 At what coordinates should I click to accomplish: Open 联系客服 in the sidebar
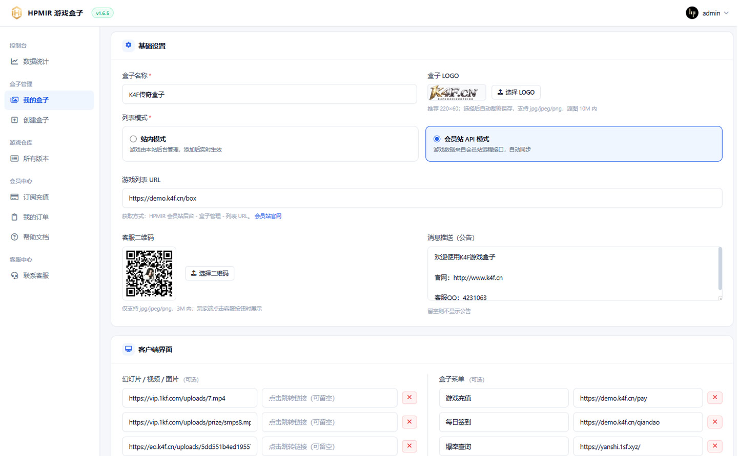(49, 275)
